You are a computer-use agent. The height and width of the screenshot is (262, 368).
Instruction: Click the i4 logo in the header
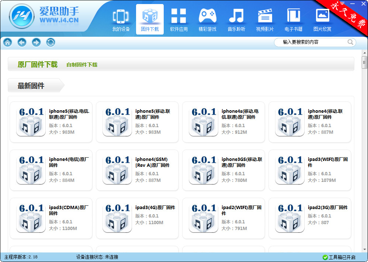22,17
